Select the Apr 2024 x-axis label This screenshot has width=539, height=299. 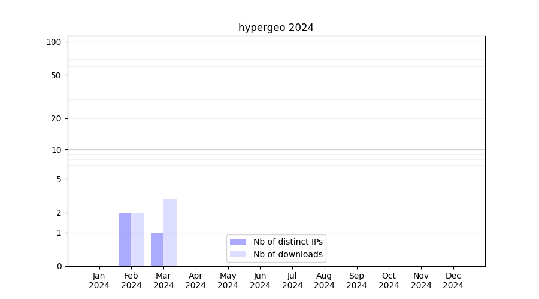coord(196,280)
